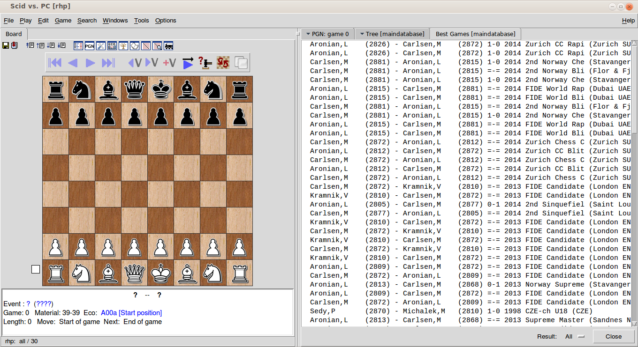Viewport: 638px width, 347px height.
Task: Switch to the Board tab
Action: click(x=14, y=34)
